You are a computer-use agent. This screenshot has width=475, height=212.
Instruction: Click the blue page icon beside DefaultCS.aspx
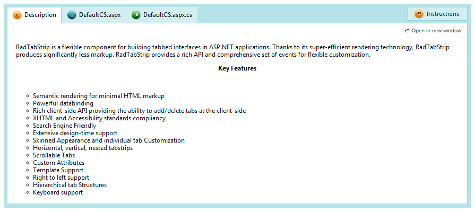click(72, 15)
